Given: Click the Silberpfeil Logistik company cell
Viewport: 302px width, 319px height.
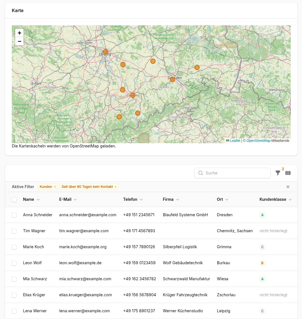Looking at the screenshot, I should click(180, 247).
